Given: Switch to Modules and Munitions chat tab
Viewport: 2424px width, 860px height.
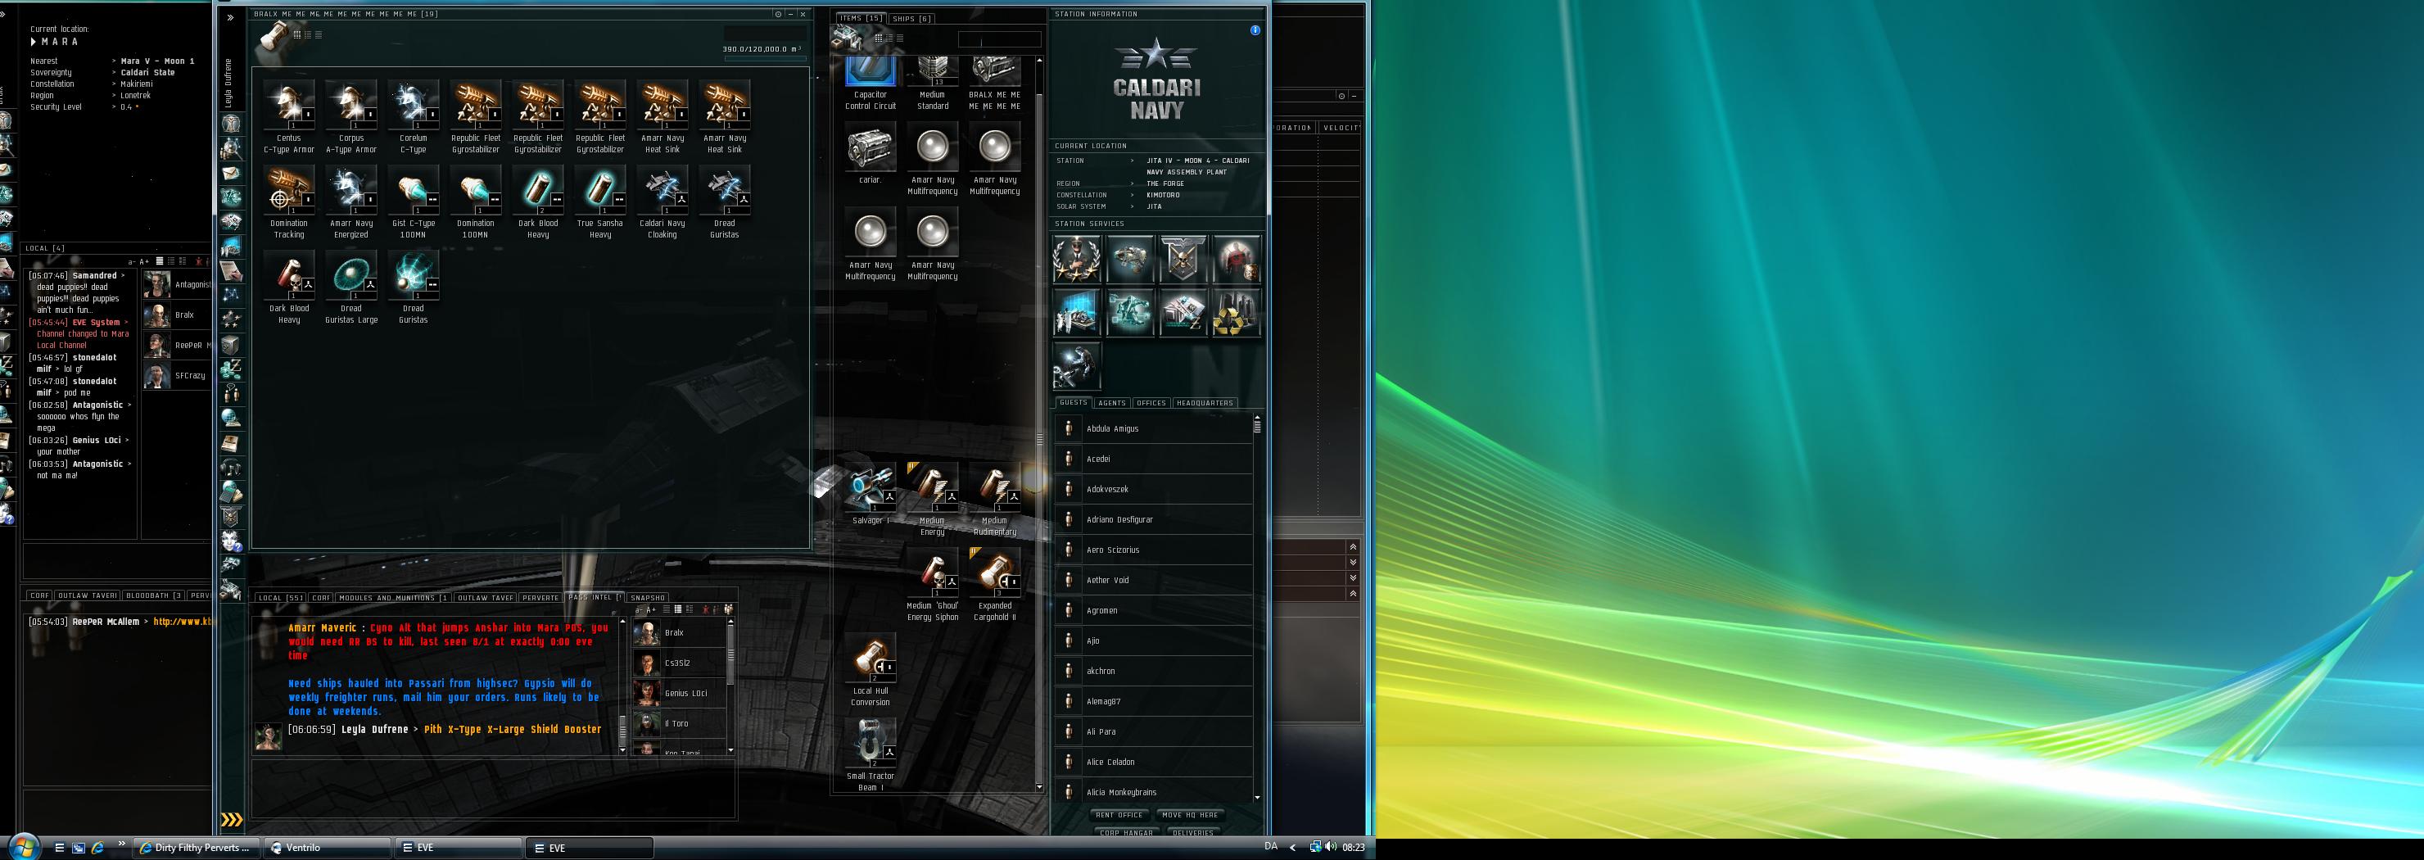Looking at the screenshot, I should 393,597.
